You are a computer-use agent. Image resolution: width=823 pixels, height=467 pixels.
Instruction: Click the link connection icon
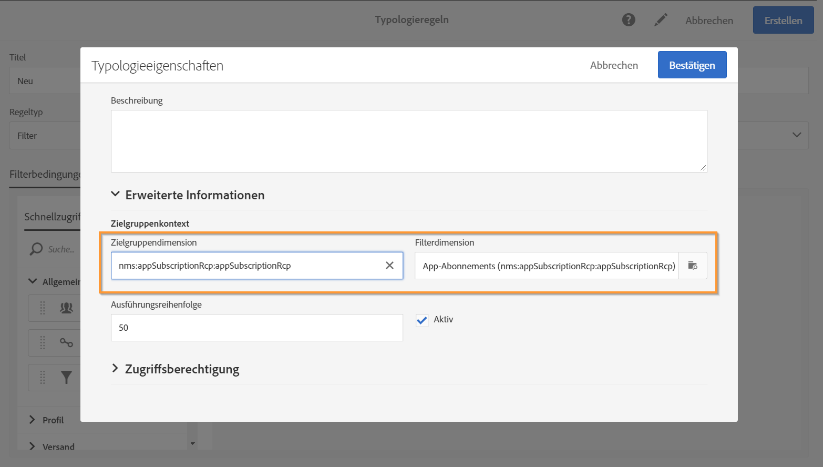click(66, 343)
